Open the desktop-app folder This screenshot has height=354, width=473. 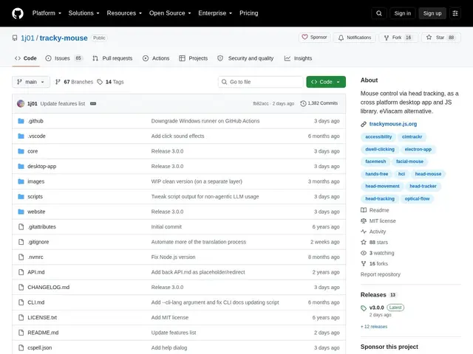41,166
